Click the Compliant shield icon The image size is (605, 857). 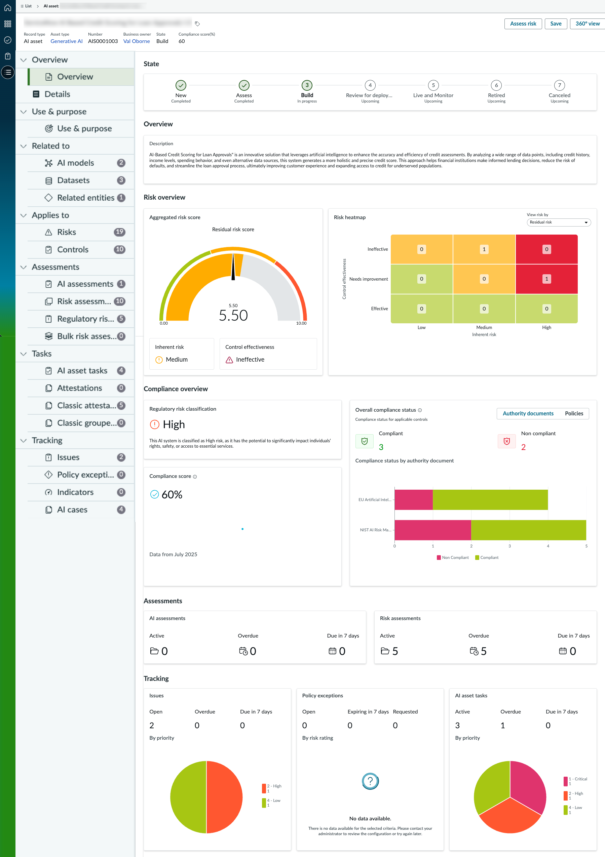365,441
